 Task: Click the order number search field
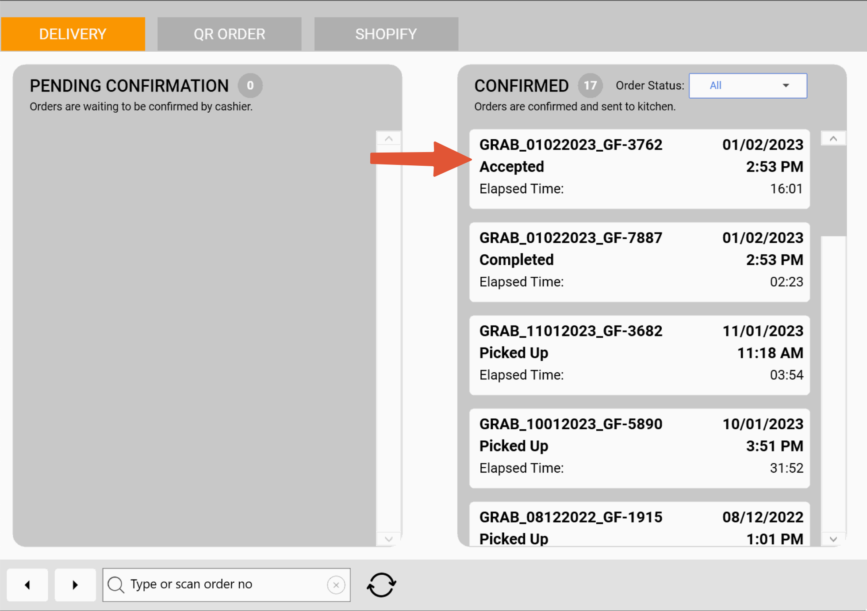pyautogui.click(x=226, y=585)
